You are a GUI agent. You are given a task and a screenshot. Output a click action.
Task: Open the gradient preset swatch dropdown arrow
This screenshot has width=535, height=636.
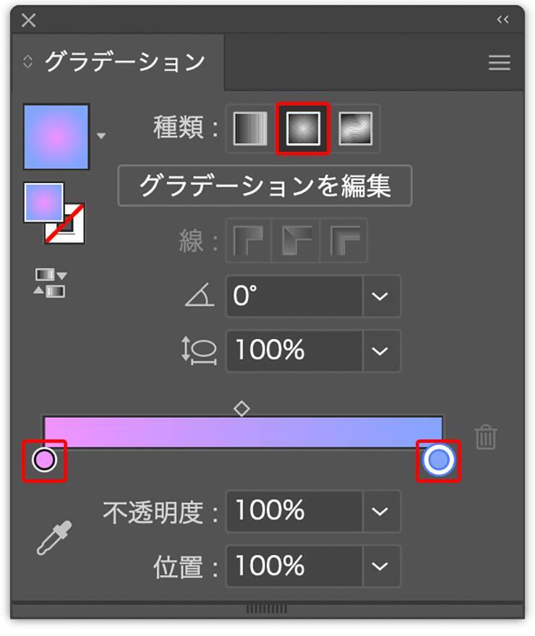[102, 136]
